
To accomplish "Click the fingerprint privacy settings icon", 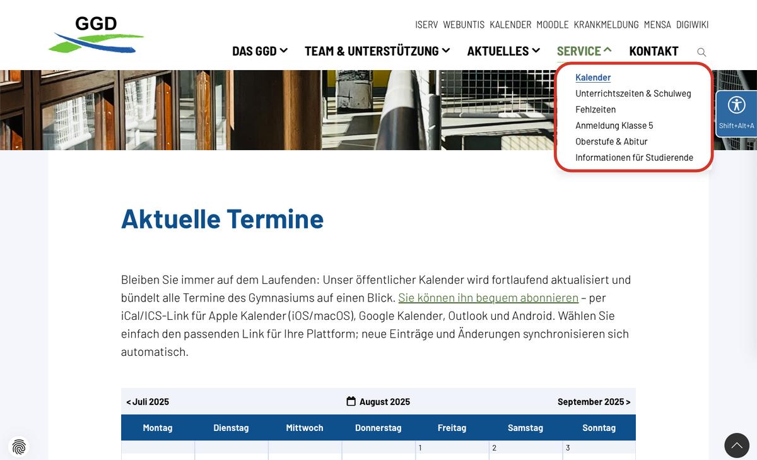I will coord(19,447).
